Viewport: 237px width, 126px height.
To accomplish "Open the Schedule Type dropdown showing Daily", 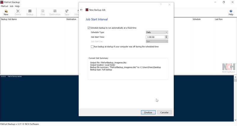I will pos(157,32).
